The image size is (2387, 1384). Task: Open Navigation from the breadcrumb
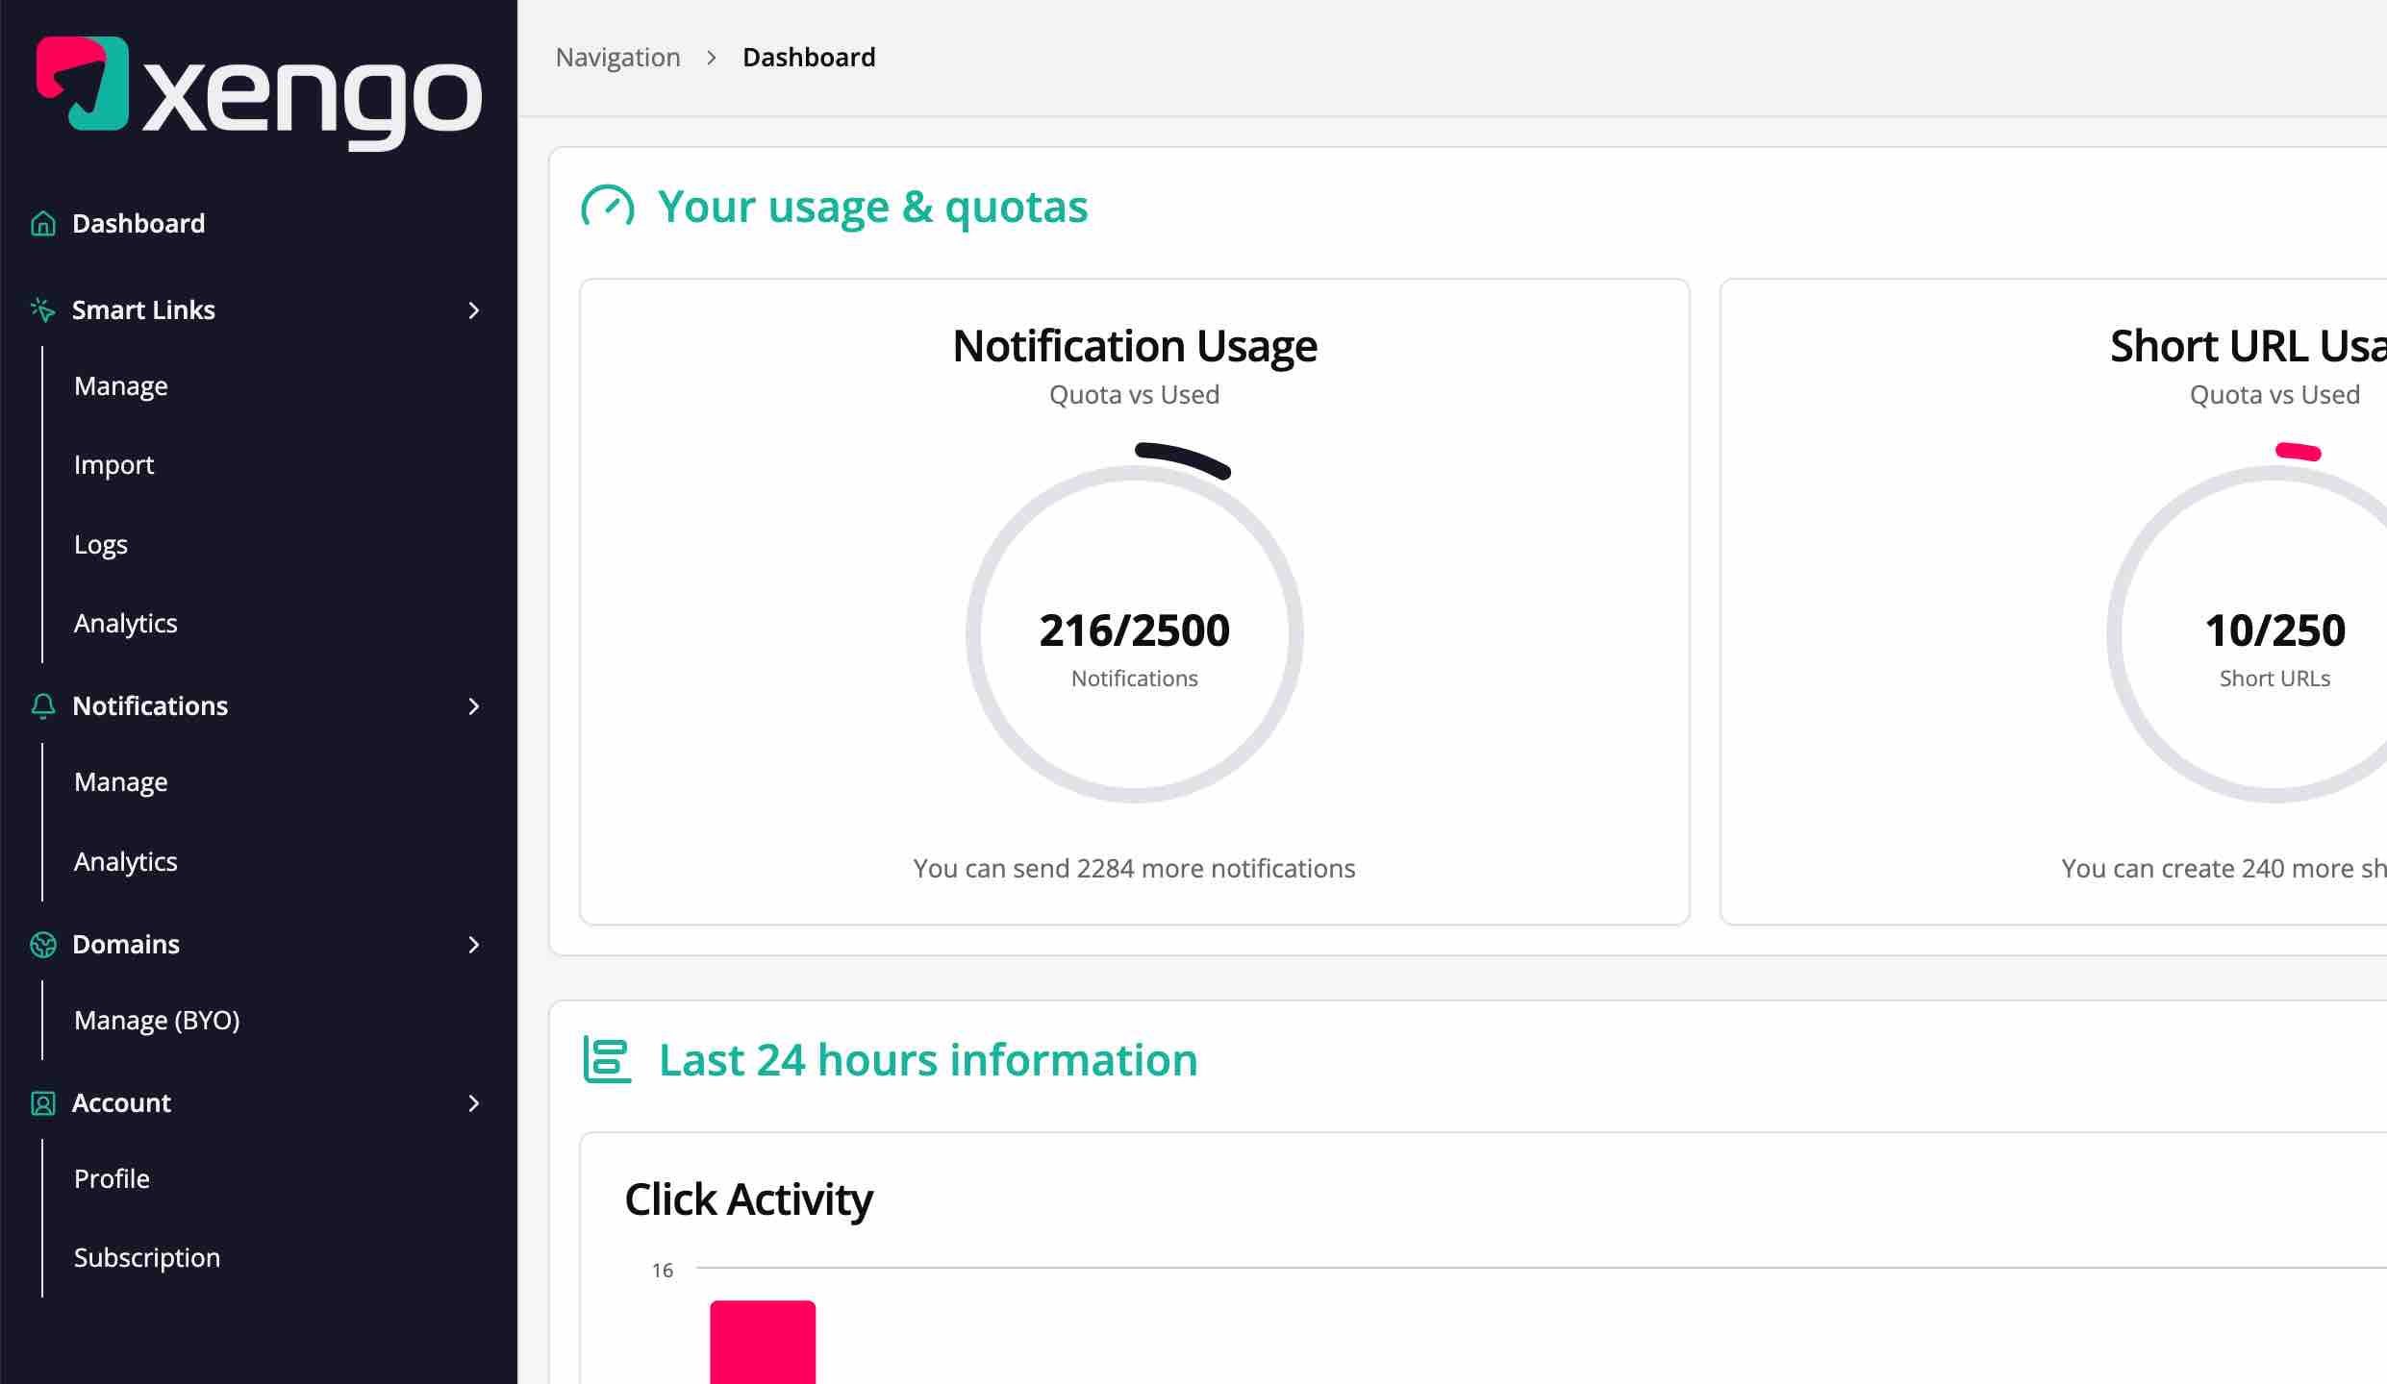click(x=617, y=57)
